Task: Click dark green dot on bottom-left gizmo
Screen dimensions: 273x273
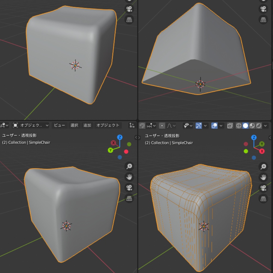Action: click(129, 144)
